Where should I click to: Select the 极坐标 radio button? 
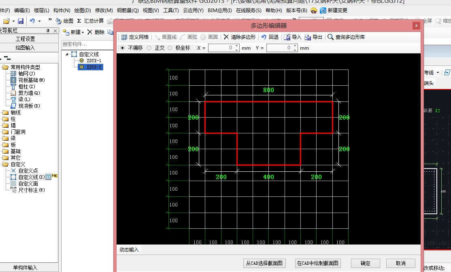[x=170, y=48]
